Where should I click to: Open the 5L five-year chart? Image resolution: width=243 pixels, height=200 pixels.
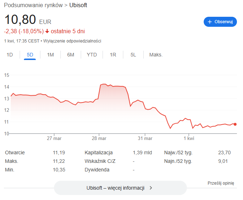coord(133,55)
